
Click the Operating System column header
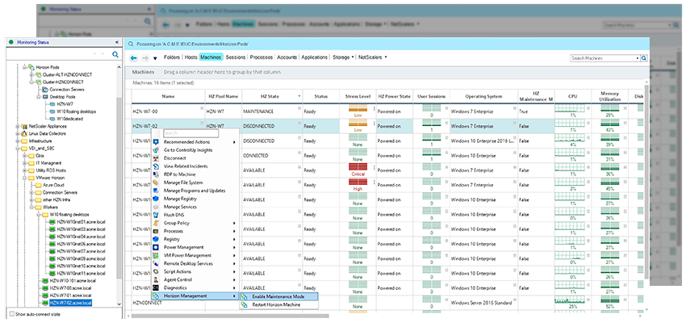(x=484, y=96)
